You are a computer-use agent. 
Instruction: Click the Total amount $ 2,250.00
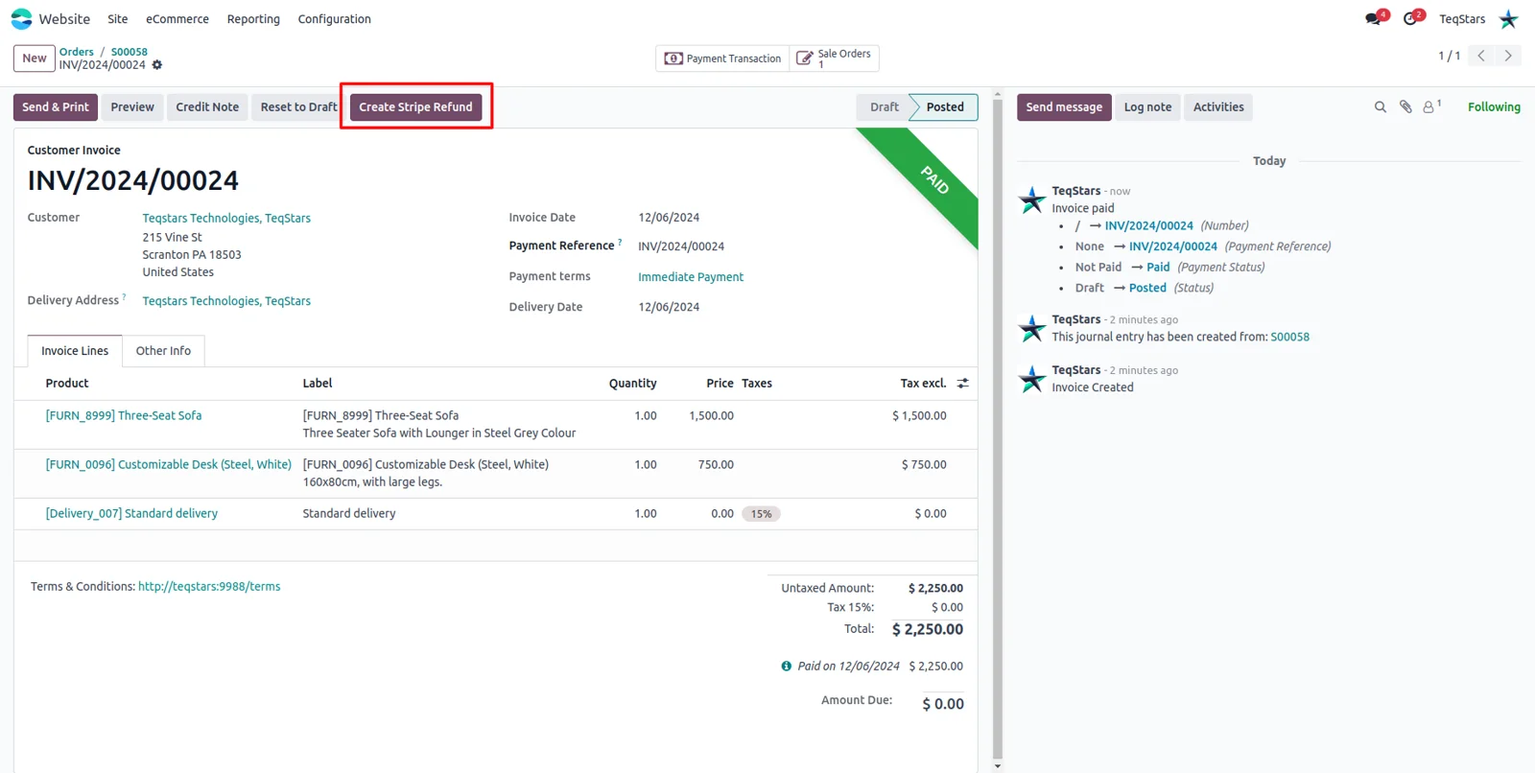click(928, 630)
